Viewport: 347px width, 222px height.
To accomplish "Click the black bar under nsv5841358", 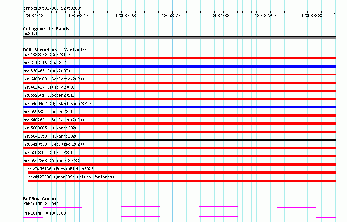I will 179,140.
